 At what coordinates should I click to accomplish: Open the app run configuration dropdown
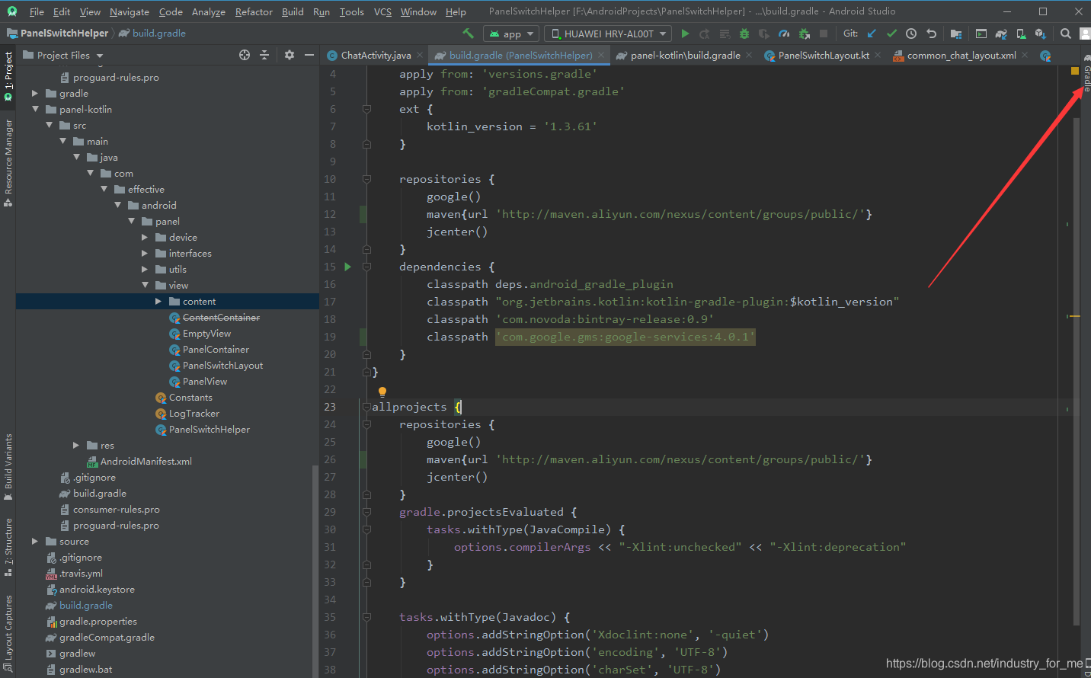click(511, 34)
